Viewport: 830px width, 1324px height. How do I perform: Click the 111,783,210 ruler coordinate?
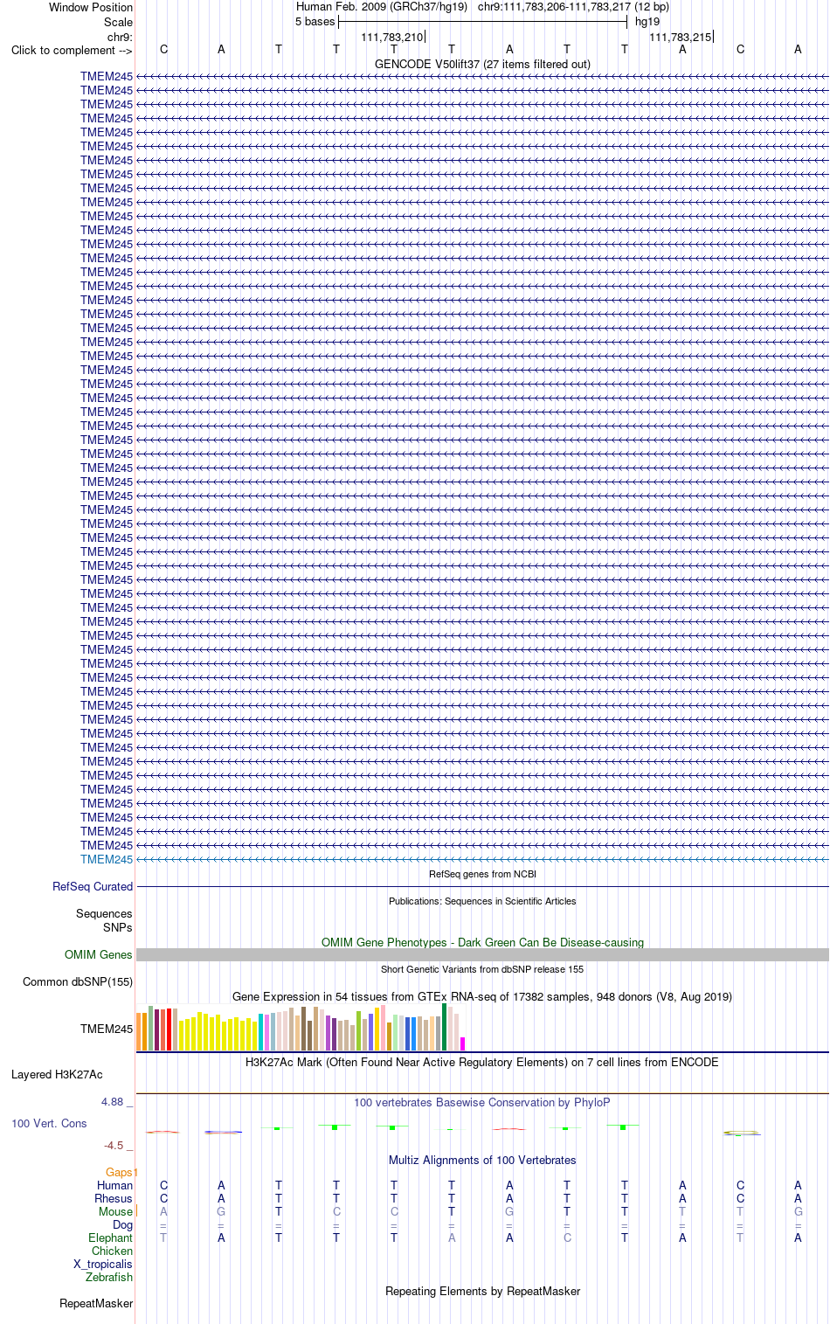click(x=391, y=37)
